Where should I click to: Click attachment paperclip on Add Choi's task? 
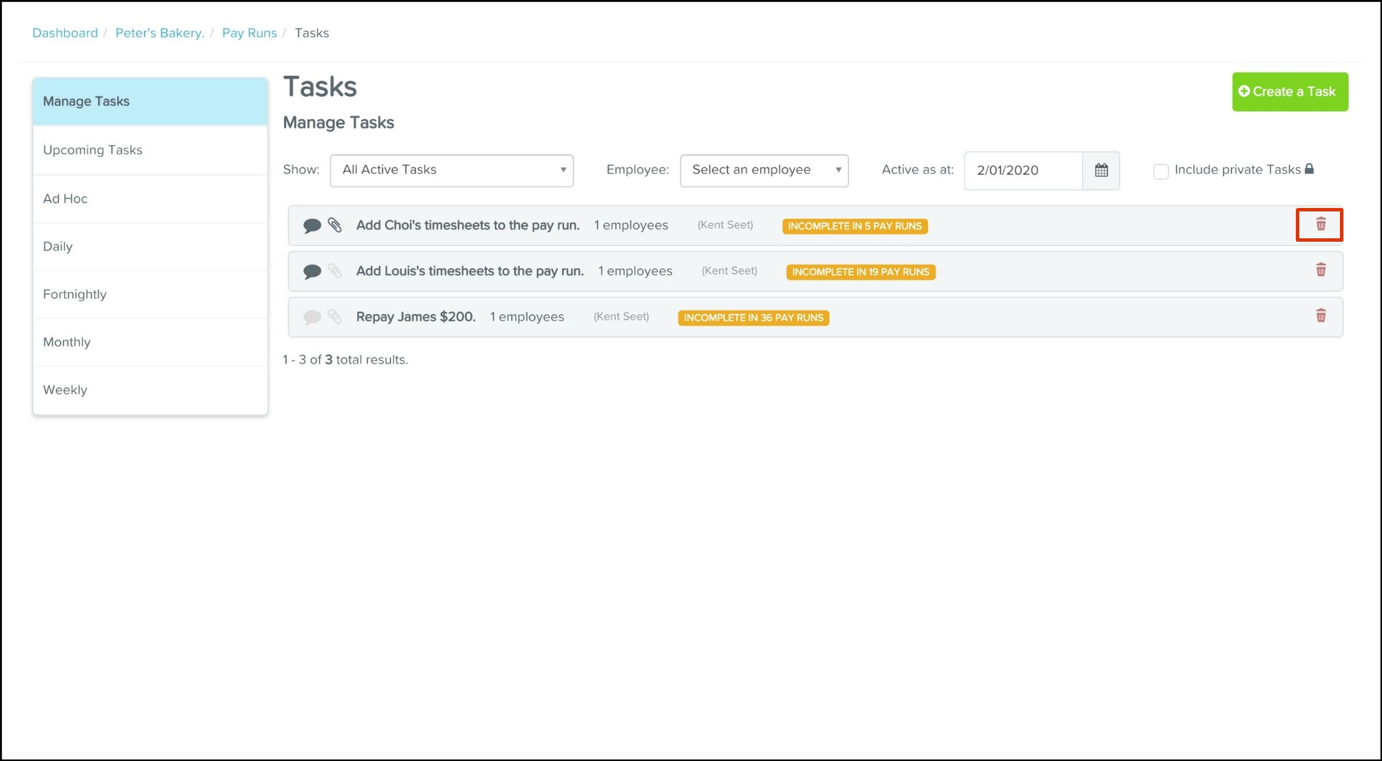[x=335, y=225]
